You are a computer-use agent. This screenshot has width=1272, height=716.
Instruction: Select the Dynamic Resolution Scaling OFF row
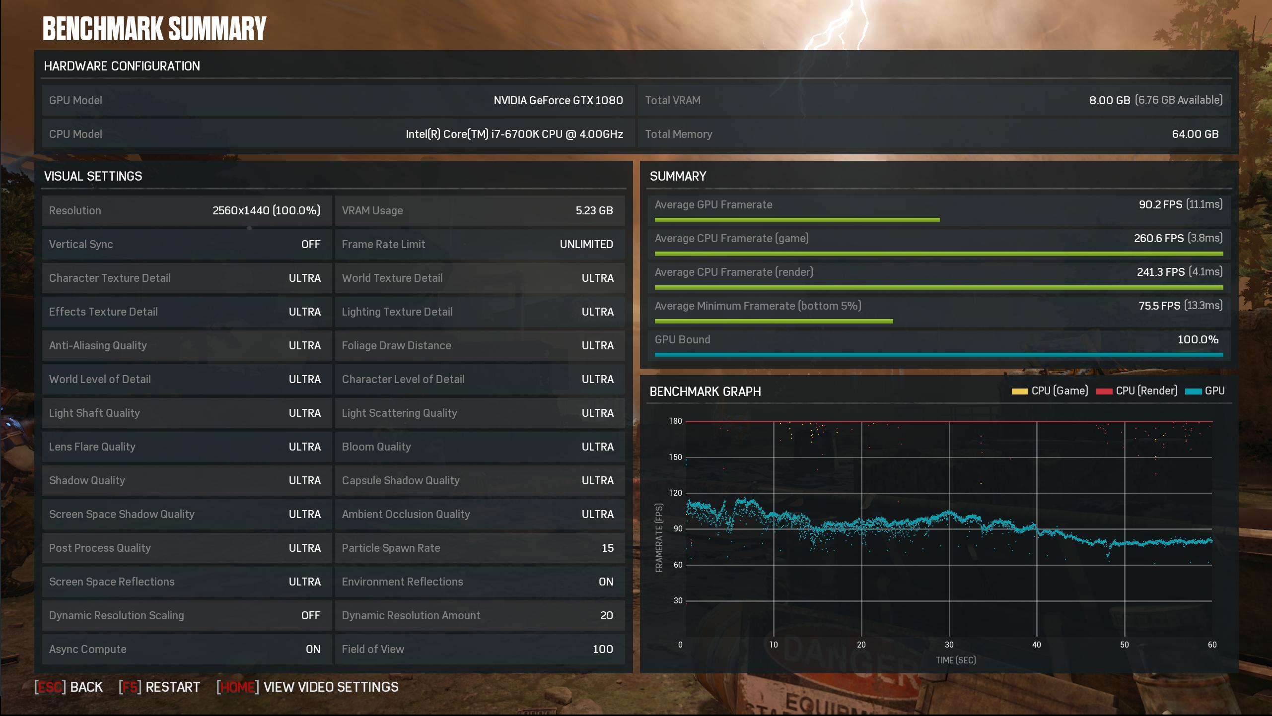click(x=186, y=615)
